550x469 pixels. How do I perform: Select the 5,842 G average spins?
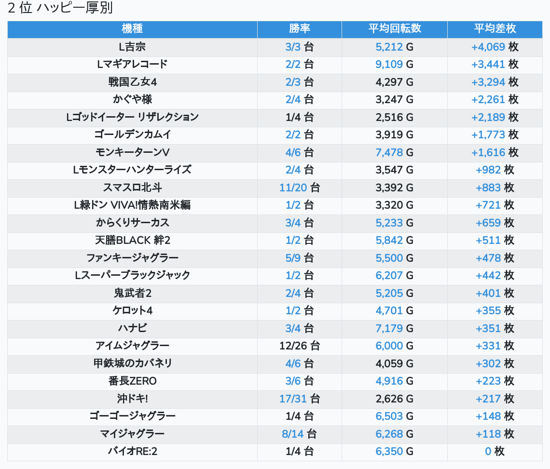(x=395, y=241)
